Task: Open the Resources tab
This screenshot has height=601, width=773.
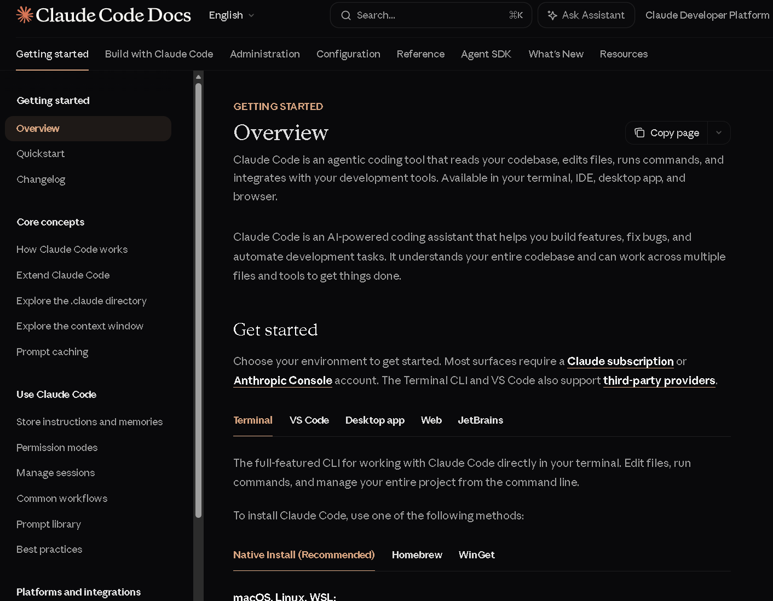Action: pyautogui.click(x=624, y=54)
